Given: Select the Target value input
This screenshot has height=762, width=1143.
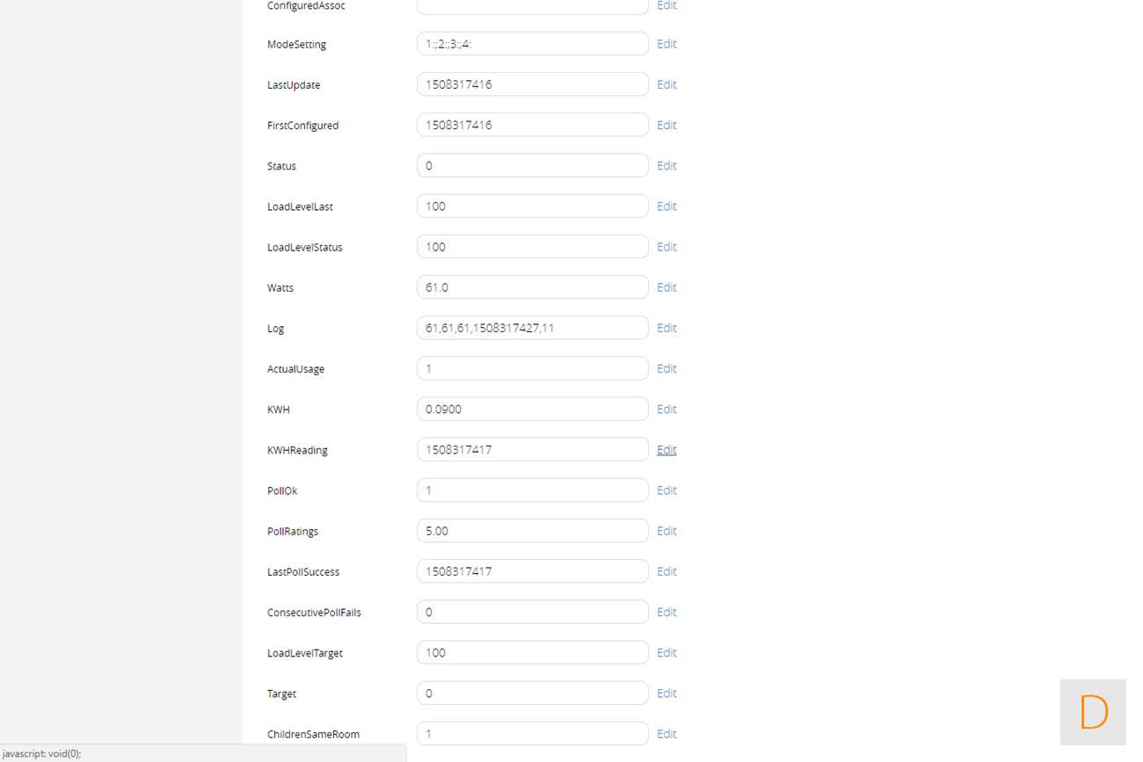Looking at the screenshot, I should tap(532, 693).
